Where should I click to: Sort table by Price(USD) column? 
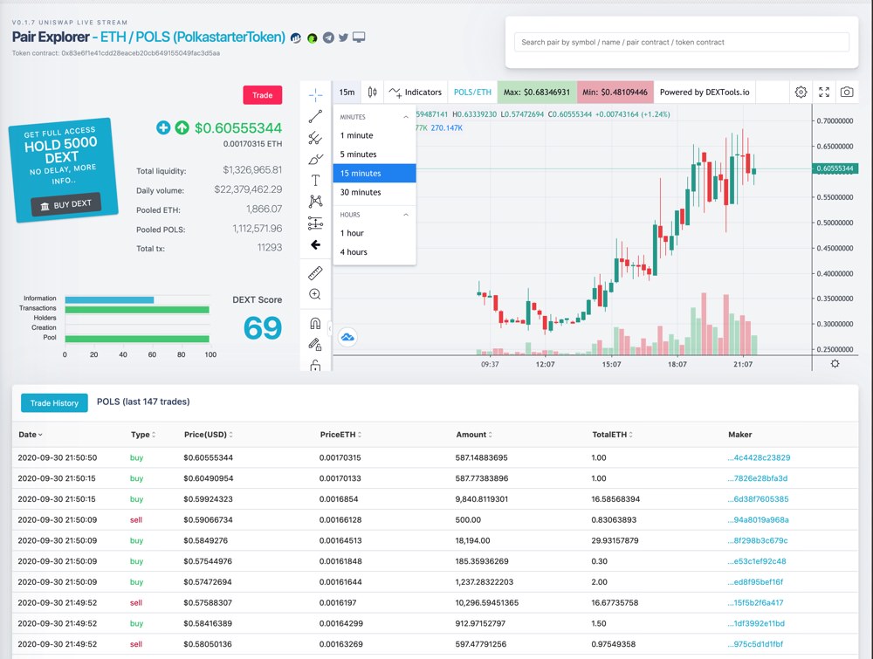[x=209, y=435]
